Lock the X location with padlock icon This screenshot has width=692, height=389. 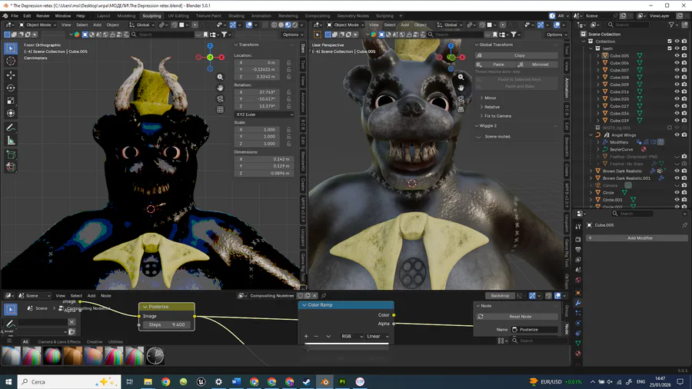[x=289, y=62]
